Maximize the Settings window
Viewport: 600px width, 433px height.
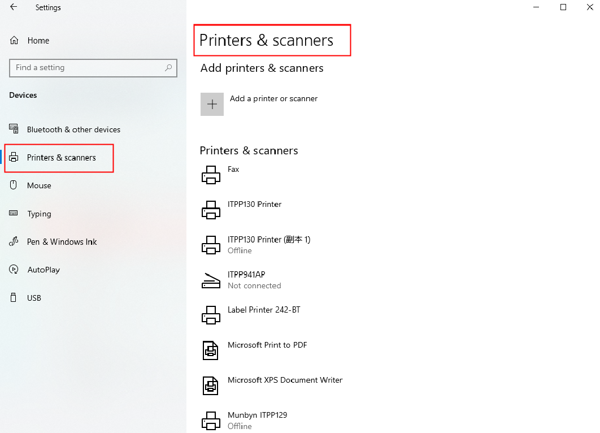click(563, 7)
